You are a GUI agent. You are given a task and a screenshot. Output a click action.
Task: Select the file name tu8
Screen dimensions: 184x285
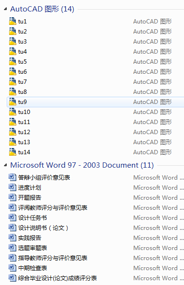click(23, 92)
